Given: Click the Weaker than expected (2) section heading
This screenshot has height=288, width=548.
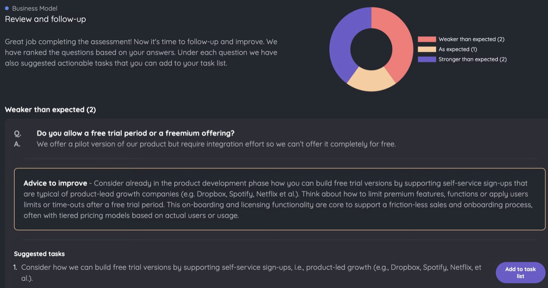Looking at the screenshot, I should [x=50, y=110].
